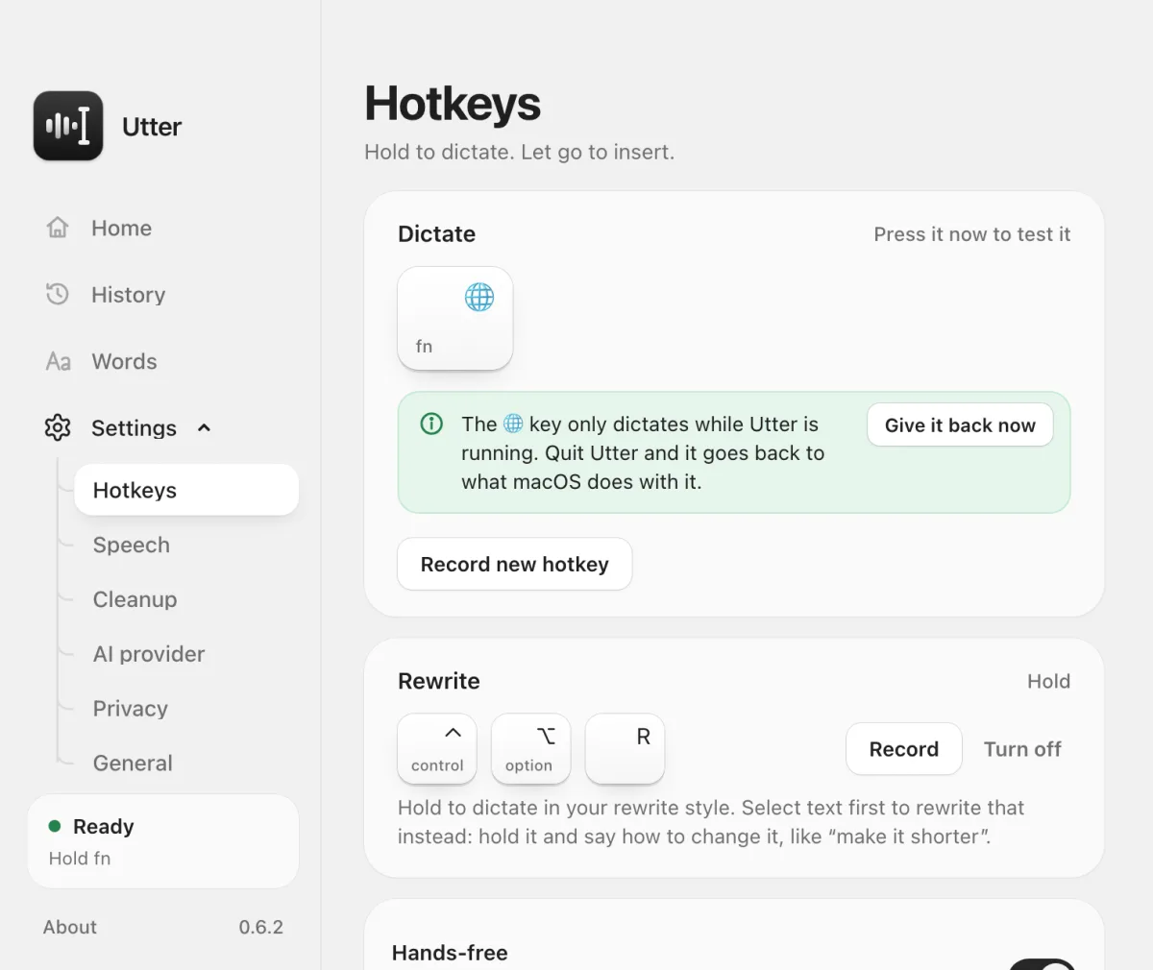The image size is (1153, 970).
Task: Click the version number 0.6.2
Action: point(261,927)
